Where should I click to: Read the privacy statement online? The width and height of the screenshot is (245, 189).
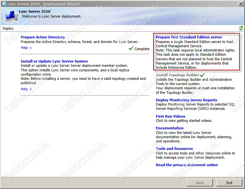click(x=187, y=165)
